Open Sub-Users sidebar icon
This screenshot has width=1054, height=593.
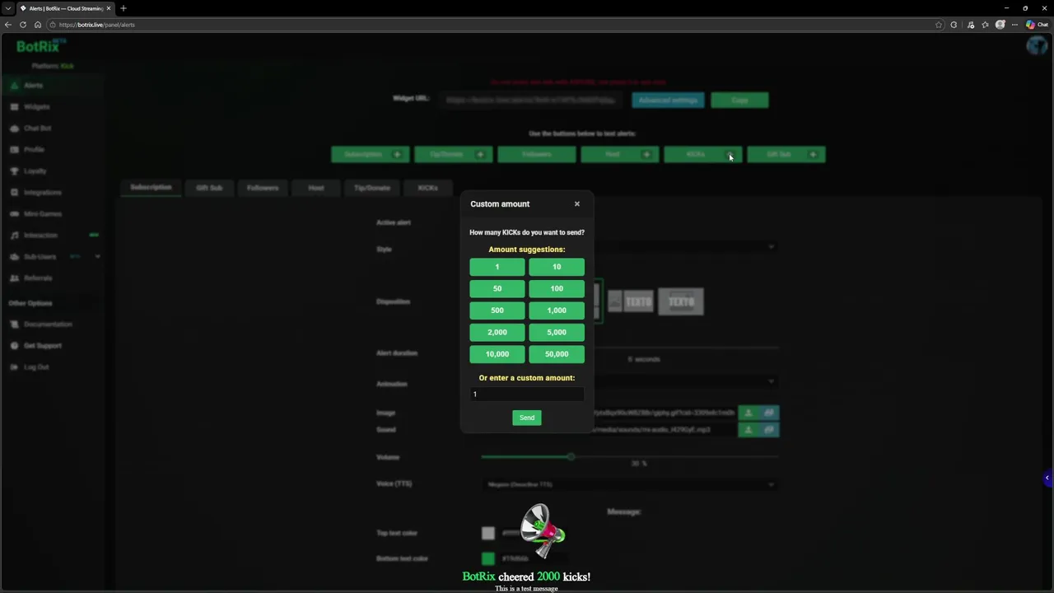tap(14, 257)
